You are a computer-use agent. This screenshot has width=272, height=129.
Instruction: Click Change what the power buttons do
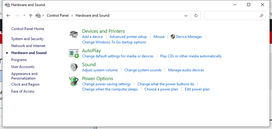click(x=166, y=84)
